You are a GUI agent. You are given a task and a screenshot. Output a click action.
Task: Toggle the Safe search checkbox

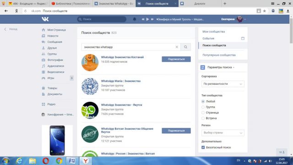[203, 148]
